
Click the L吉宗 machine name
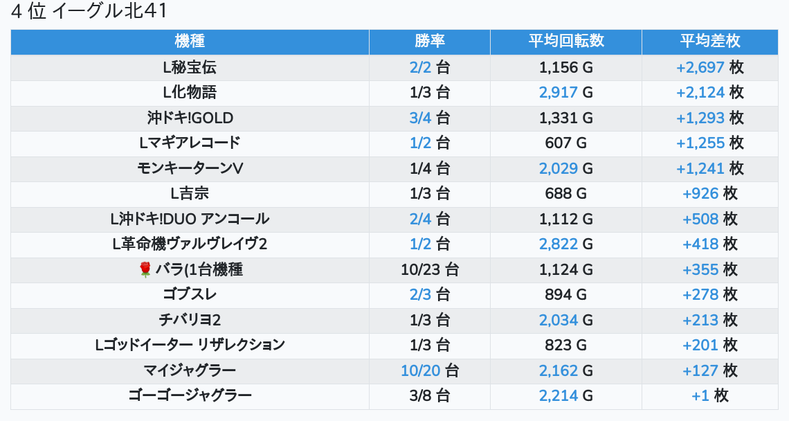click(x=190, y=194)
